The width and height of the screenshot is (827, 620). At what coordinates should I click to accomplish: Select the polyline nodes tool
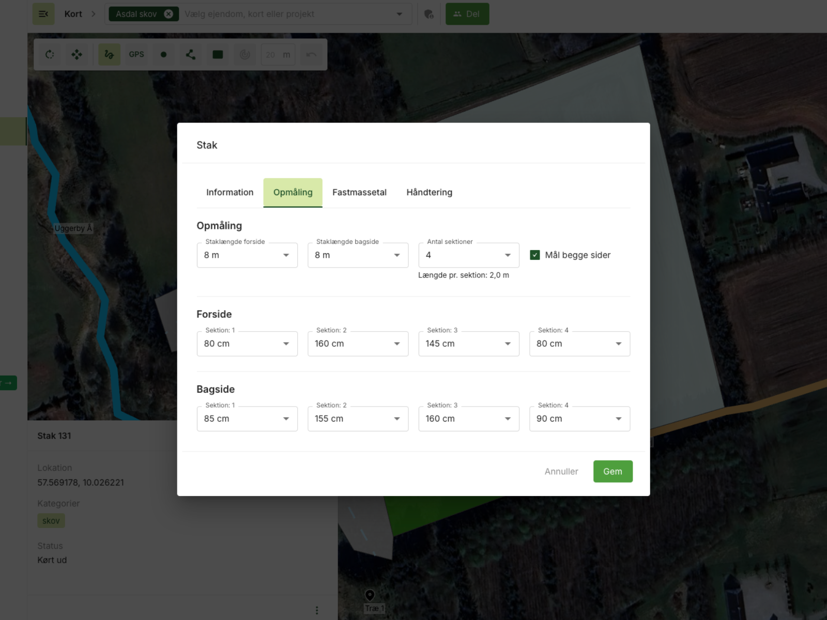pyautogui.click(x=191, y=54)
